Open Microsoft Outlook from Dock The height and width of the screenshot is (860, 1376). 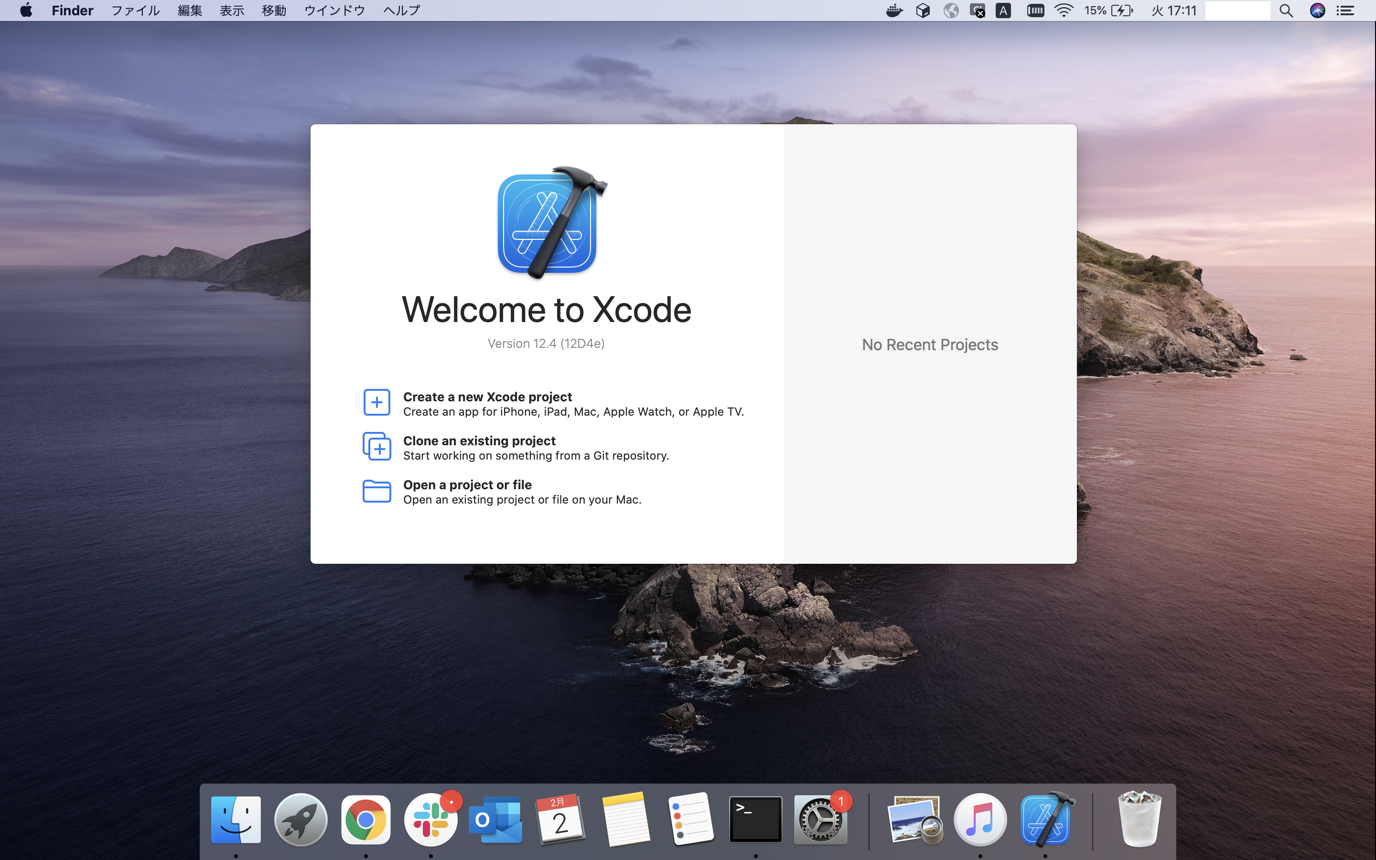coord(495,819)
